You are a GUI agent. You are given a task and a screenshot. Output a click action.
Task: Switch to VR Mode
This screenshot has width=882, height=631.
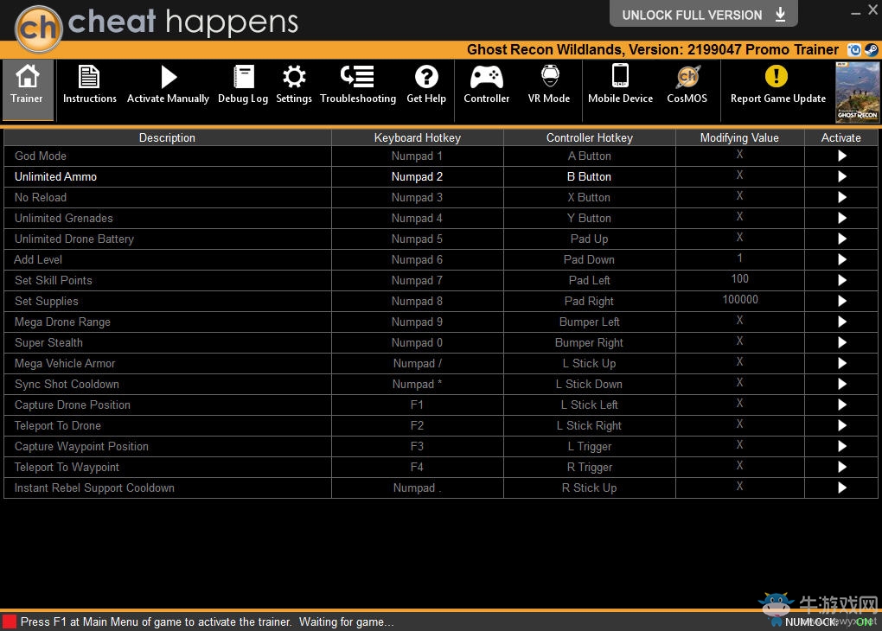pos(549,85)
